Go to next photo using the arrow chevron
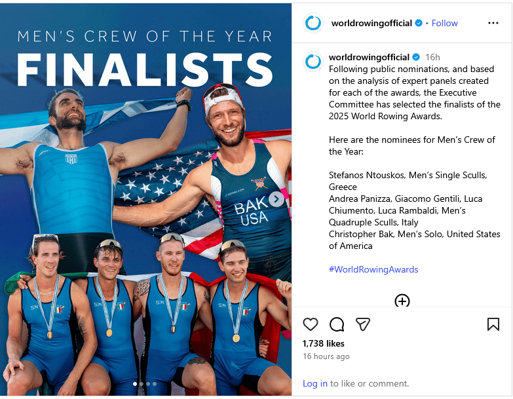 [276, 199]
